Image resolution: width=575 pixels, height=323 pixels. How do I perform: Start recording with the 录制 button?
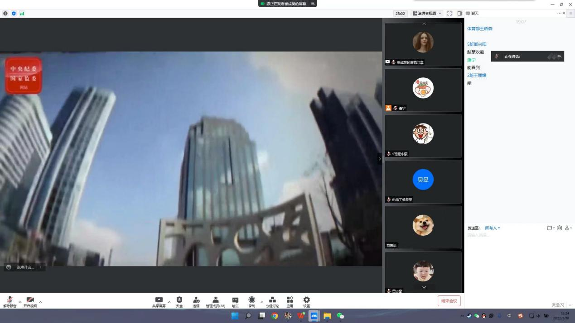251,302
